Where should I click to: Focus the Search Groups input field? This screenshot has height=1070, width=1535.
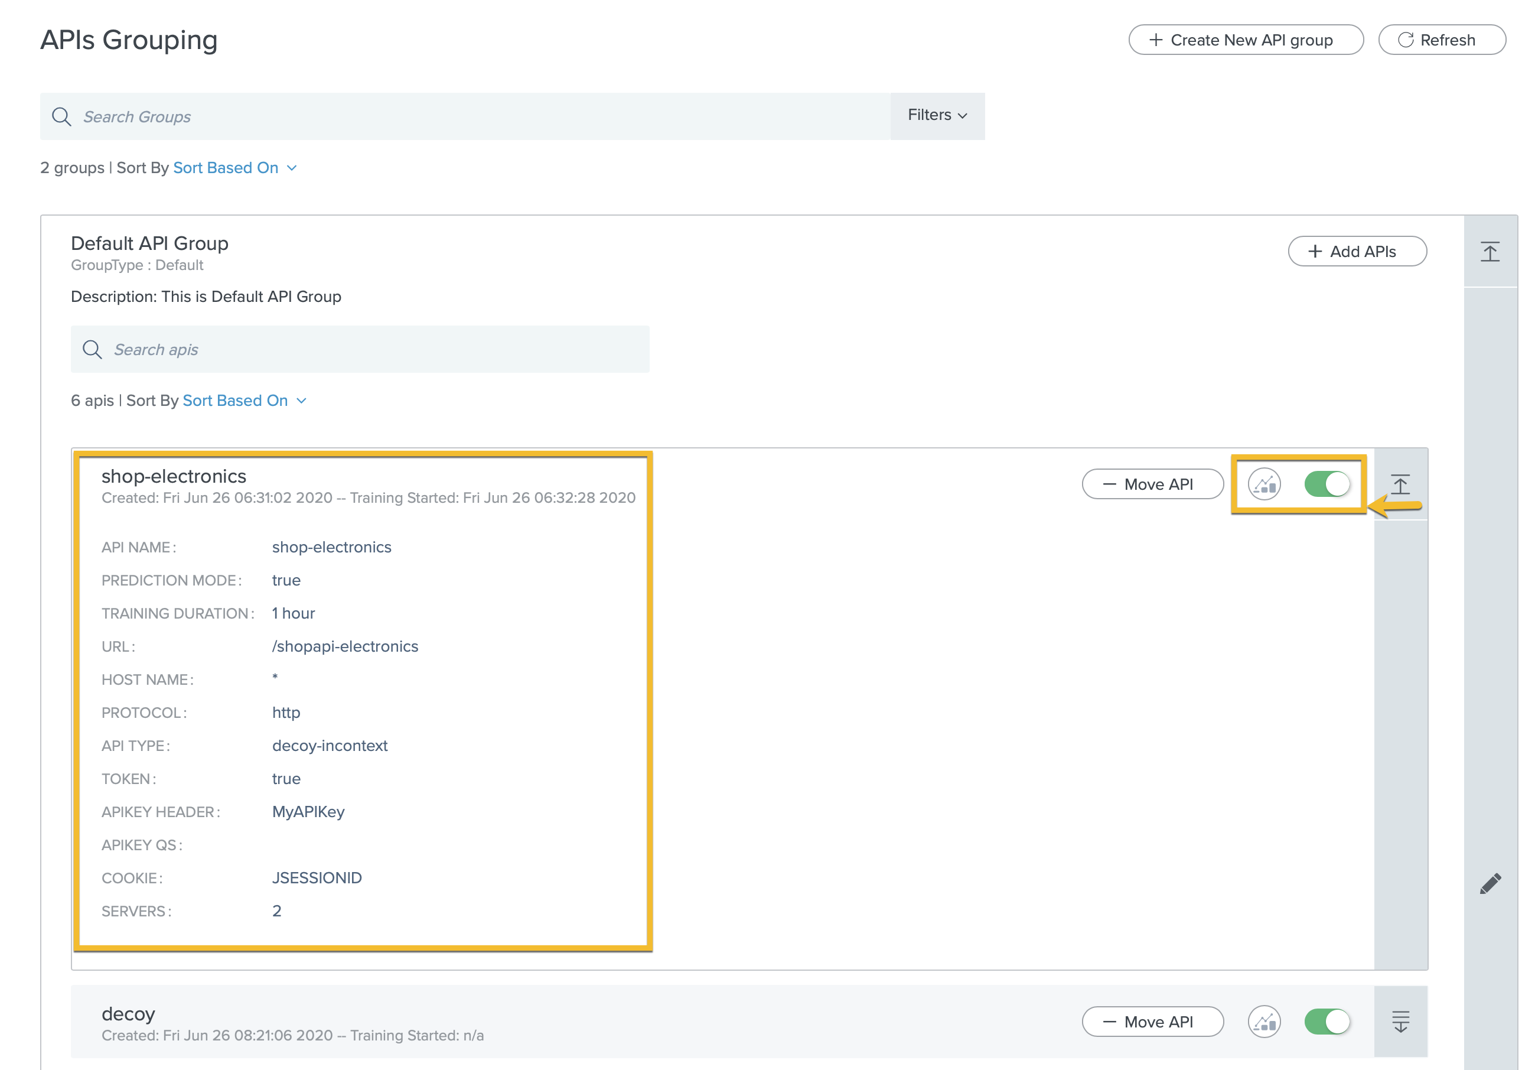pos(468,116)
